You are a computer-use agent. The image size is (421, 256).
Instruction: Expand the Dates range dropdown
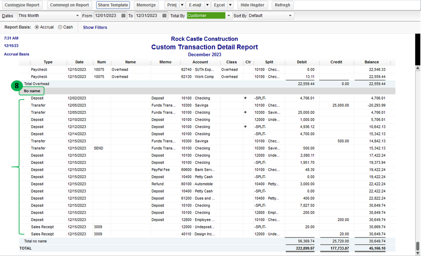point(77,16)
